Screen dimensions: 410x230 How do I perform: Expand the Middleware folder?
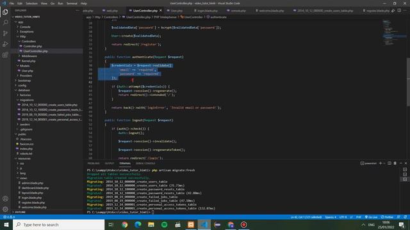coord(29,56)
